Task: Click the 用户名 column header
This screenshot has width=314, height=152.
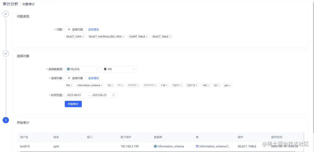Action: coord(24,137)
